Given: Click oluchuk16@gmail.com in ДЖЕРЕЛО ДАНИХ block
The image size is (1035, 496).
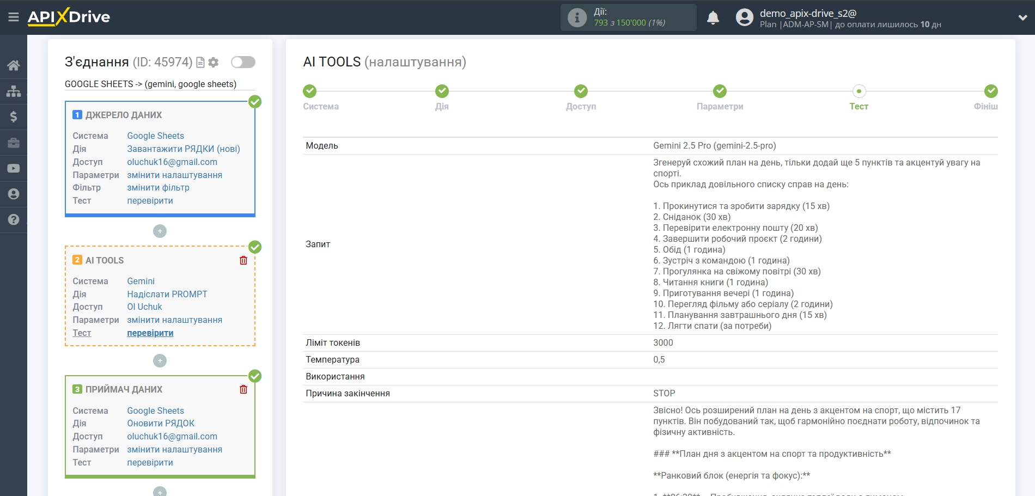Looking at the screenshot, I should pos(172,162).
